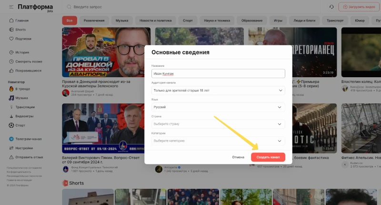Click the Shorts sidebar icon
Image resolution: width=381 pixels, height=205 pixels.
pyautogui.click(x=11, y=30)
